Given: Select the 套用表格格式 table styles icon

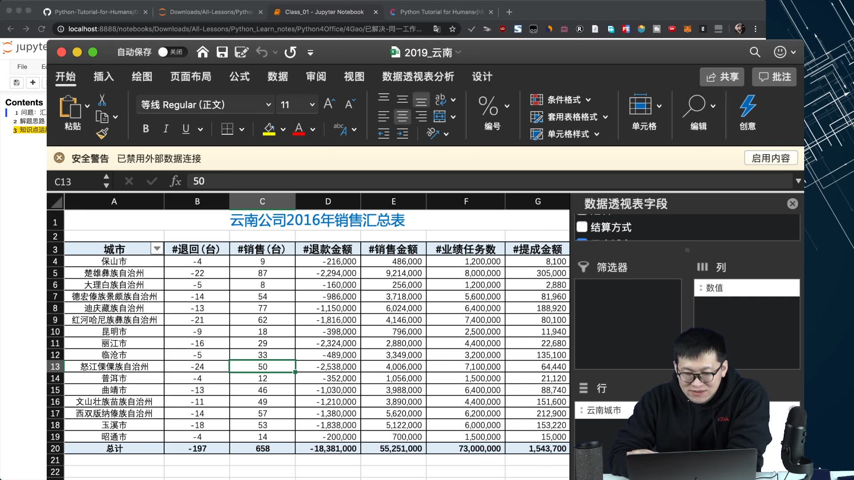Looking at the screenshot, I should point(537,117).
